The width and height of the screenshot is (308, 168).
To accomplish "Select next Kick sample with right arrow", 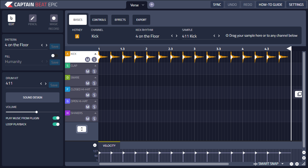I will coord(219,36).
